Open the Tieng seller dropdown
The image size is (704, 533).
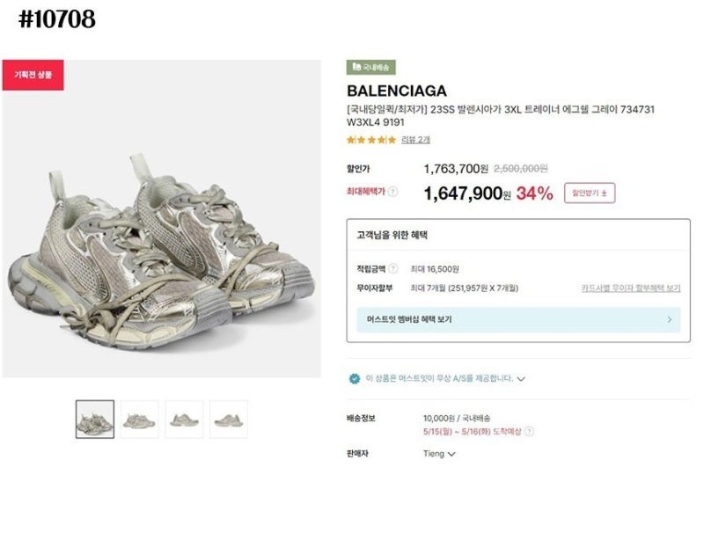pyautogui.click(x=439, y=455)
